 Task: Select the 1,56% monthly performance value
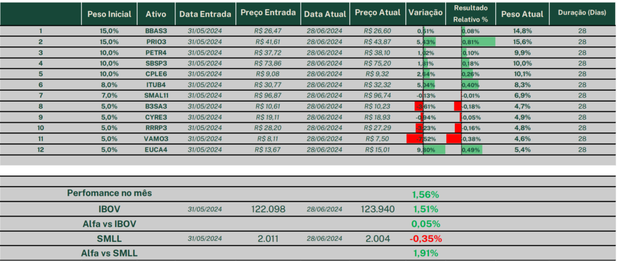click(425, 194)
